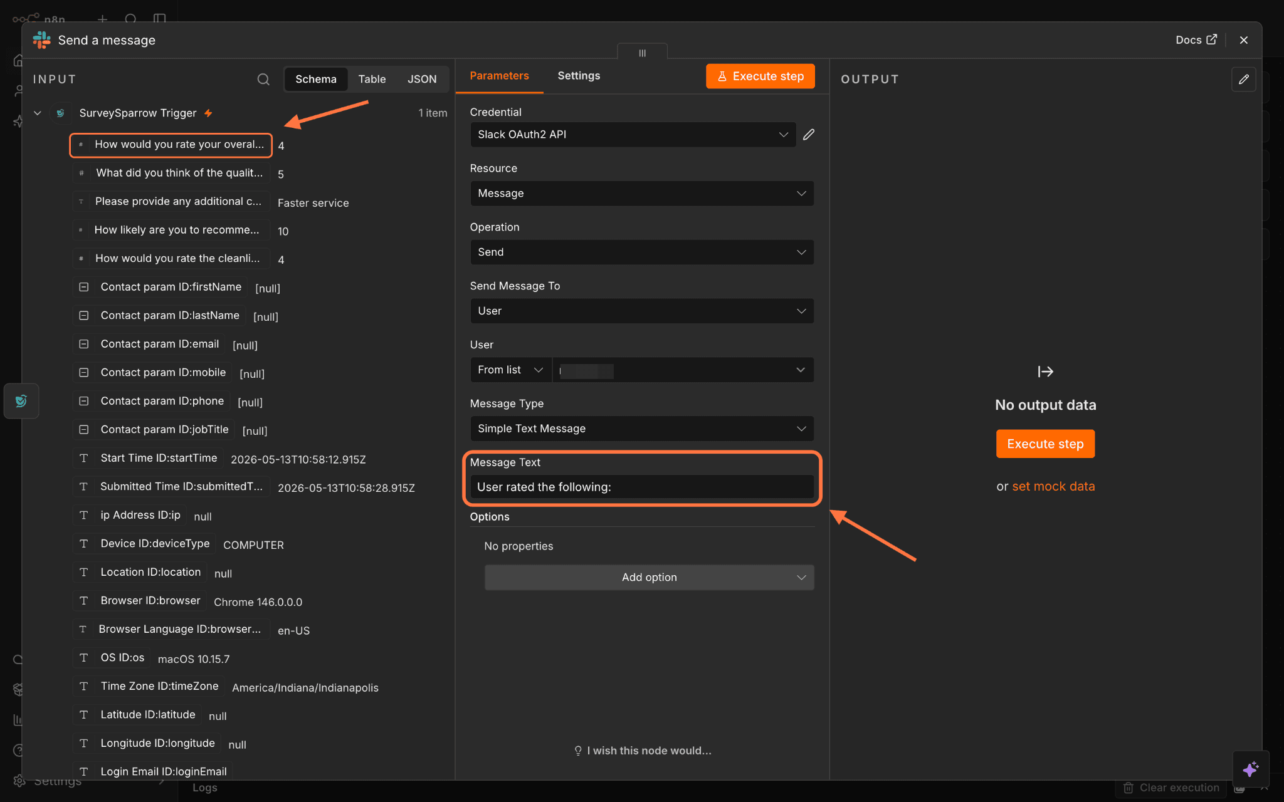Click the 'Chrome 146.0.0.0' value
Screen dimensions: 1284x802
258,602
